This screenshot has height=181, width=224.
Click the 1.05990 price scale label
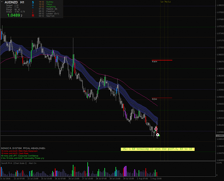pos(220,90)
